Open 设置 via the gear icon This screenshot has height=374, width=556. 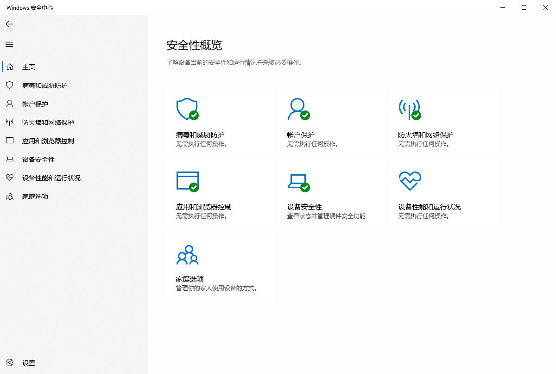point(10,363)
